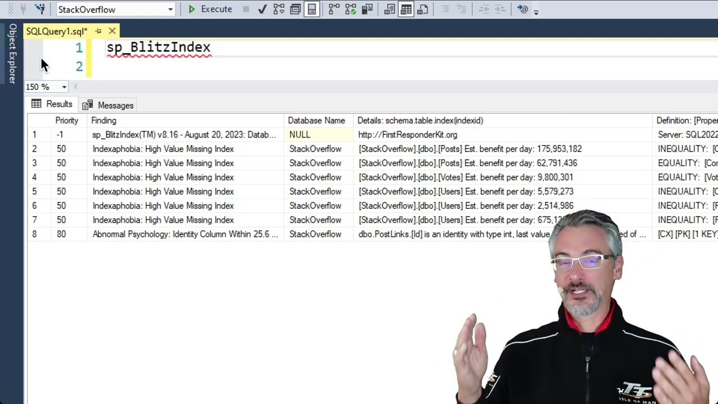The width and height of the screenshot is (718, 404).
Task: Click the sp_BlitzIndex text in the editor
Action: pos(159,47)
